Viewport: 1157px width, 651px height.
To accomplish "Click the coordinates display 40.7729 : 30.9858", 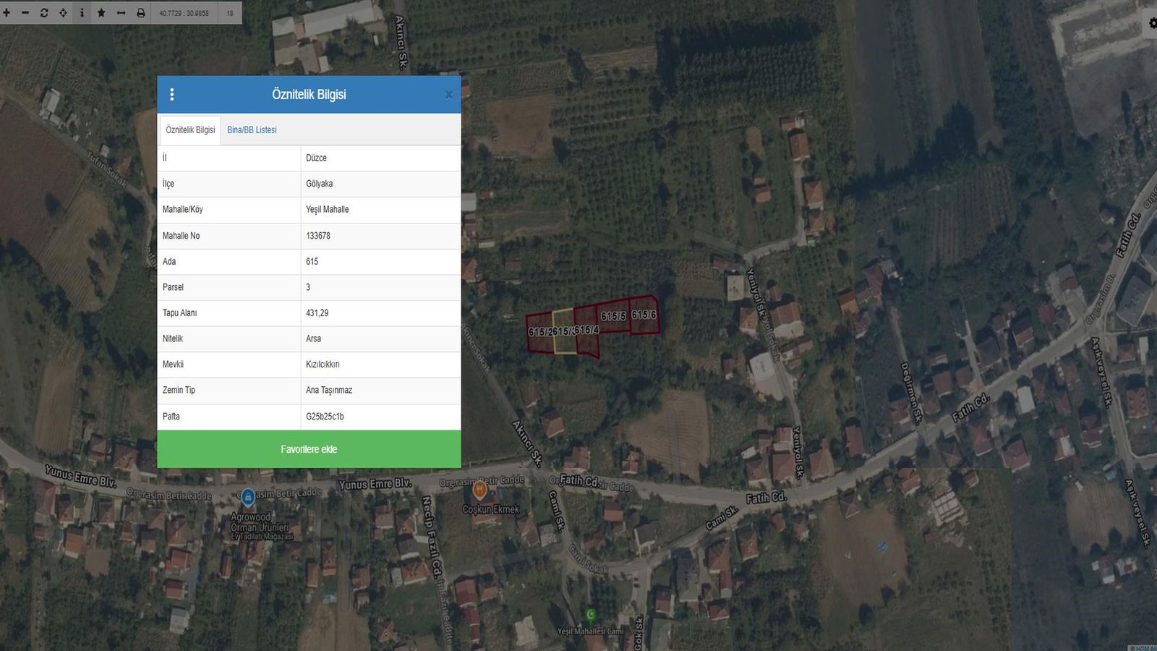I will tap(184, 13).
